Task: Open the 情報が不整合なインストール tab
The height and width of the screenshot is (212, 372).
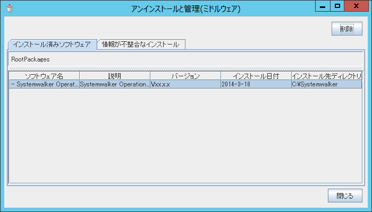Action: 141,45
